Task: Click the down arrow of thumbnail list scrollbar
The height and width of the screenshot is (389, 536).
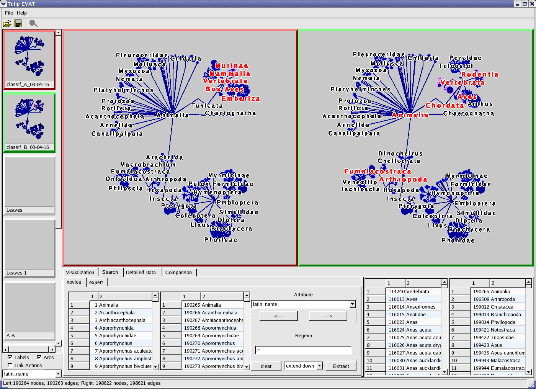Action: [x=58, y=343]
